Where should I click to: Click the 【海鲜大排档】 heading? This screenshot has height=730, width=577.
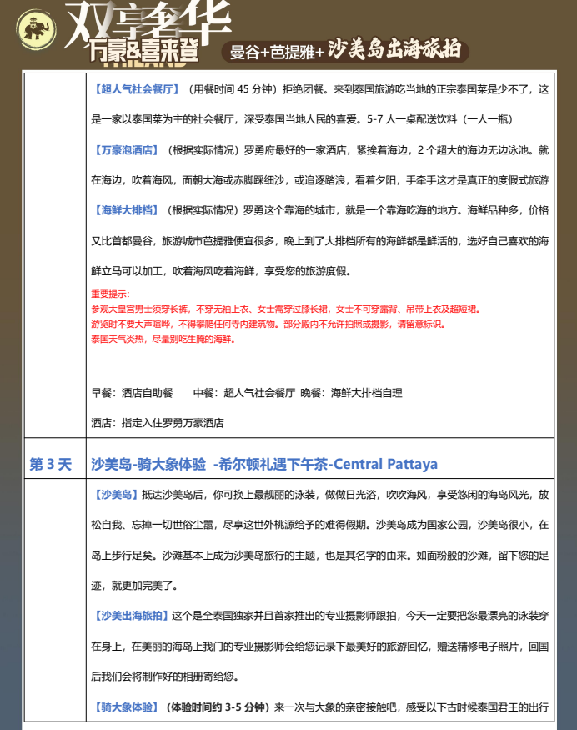pos(127,210)
